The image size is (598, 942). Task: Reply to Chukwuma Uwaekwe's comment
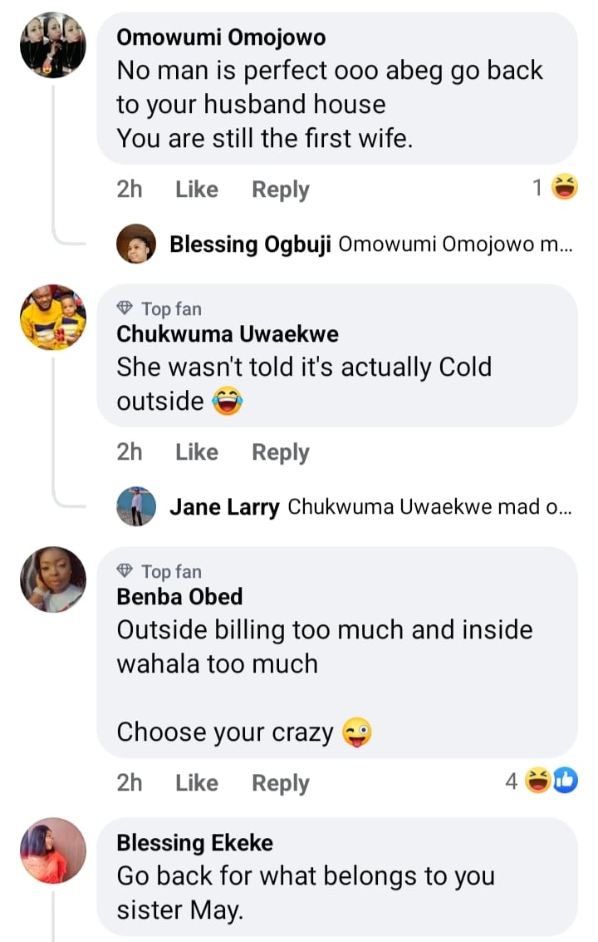coord(281,452)
